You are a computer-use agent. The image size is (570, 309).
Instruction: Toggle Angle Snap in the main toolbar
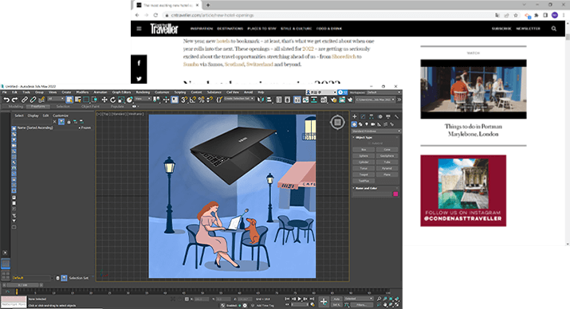pyautogui.click(x=193, y=100)
